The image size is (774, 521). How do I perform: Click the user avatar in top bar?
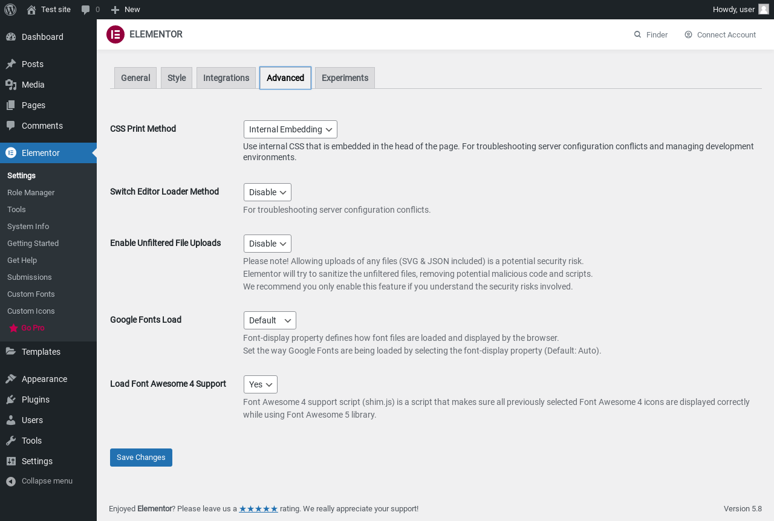click(x=763, y=9)
